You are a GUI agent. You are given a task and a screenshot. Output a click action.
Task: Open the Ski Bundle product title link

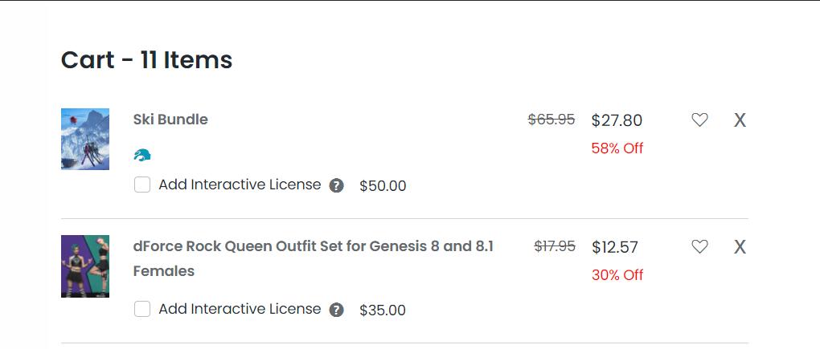pos(170,120)
